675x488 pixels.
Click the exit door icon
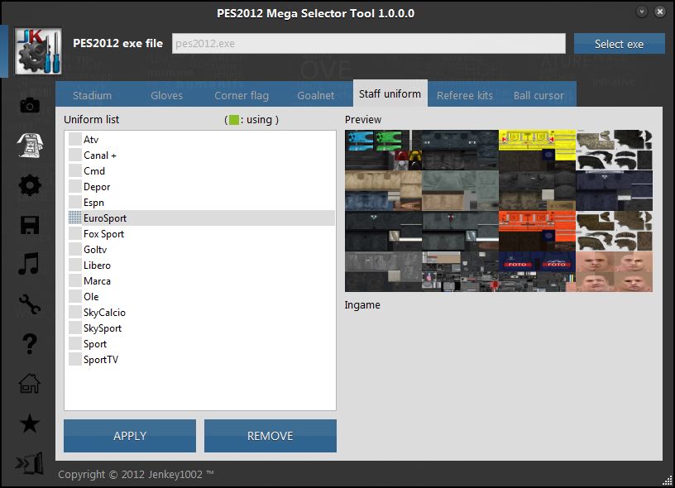pyautogui.click(x=30, y=463)
